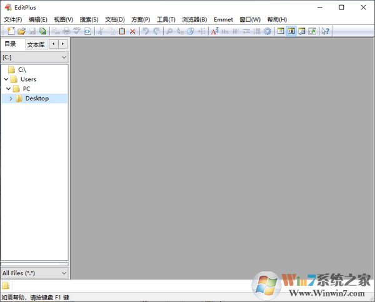Click the Open file folder icon
The height and width of the screenshot is (302, 375).
coord(21,31)
